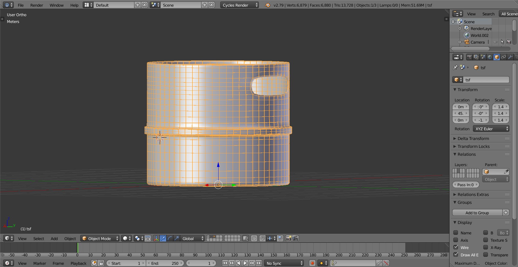Toggle the use preview range clock icon
The width and height of the screenshot is (518, 267).
point(94,263)
